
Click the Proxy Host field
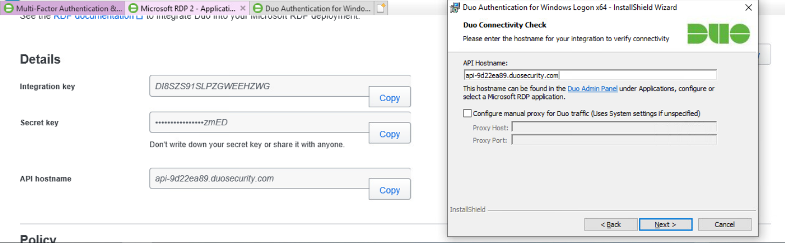click(614, 128)
